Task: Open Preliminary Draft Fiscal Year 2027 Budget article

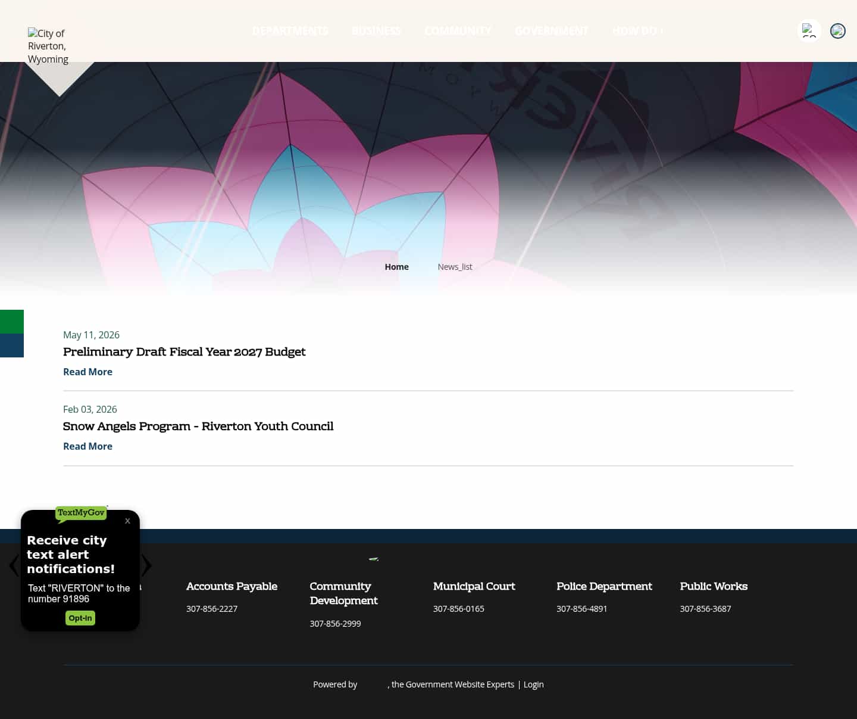Action: (184, 352)
